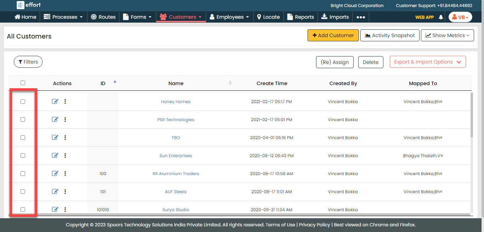The width and height of the screenshot is (484, 232).
Task: Open the Processes menu
Action: [63, 17]
